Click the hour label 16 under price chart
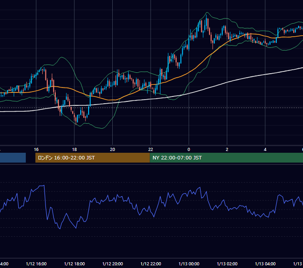303x268 pixels. (x=36, y=150)
